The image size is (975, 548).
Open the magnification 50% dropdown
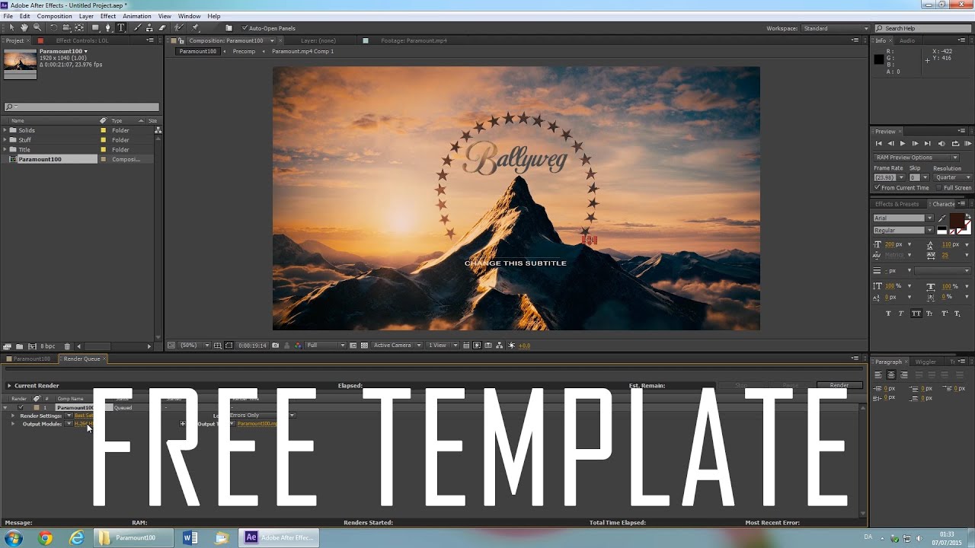coord(194,346)
